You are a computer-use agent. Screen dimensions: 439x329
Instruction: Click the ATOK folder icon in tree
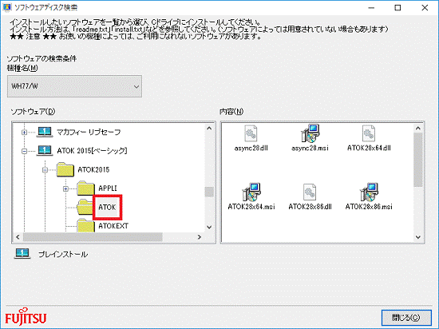point(85,207)
